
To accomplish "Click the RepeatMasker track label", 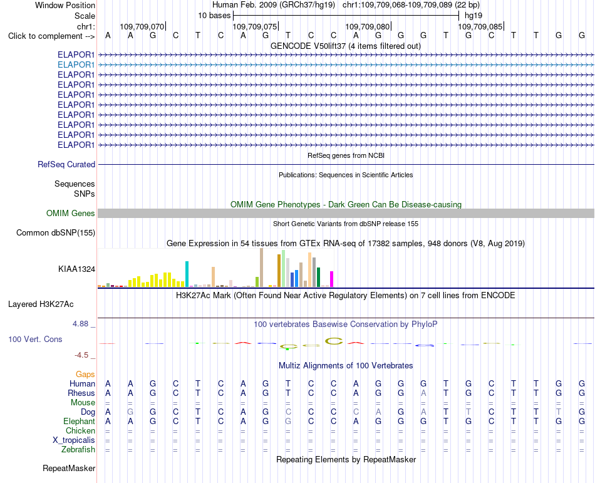I will 69,468.
